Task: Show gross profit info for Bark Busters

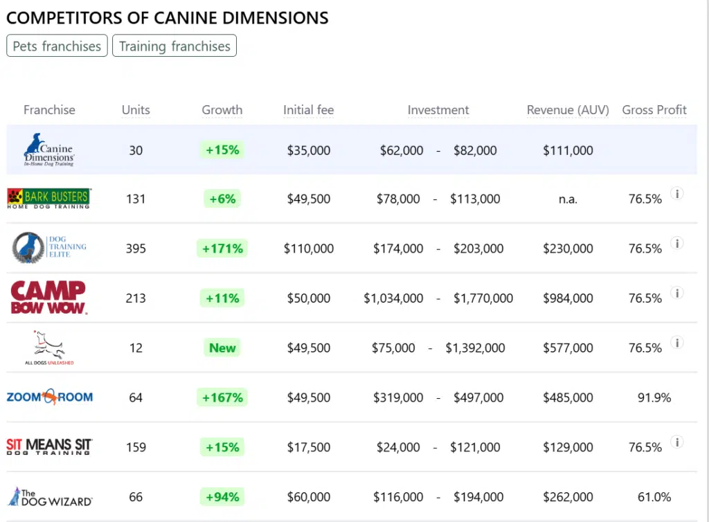Action: pos(677,194)
